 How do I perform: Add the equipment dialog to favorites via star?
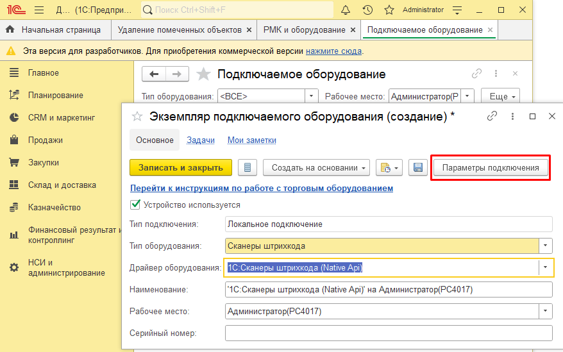(x=137, y=116)
